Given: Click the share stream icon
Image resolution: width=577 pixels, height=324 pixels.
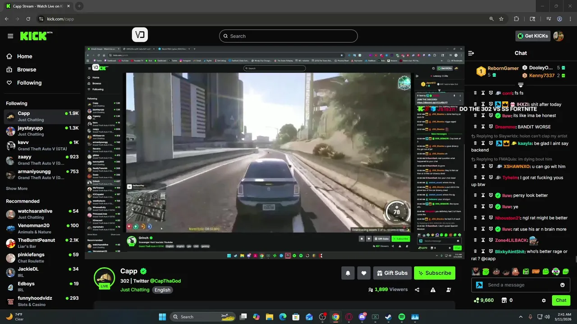Looking at the screenshot, I should pos(417,290).
